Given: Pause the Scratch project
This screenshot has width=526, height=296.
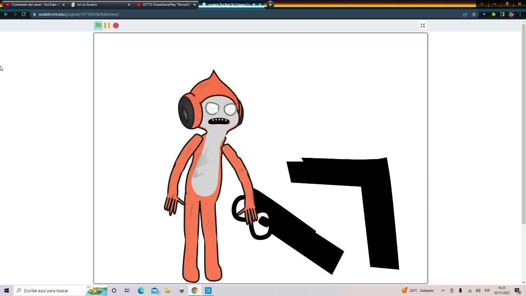Looking at the screenshot, I should tap(107, 25).
